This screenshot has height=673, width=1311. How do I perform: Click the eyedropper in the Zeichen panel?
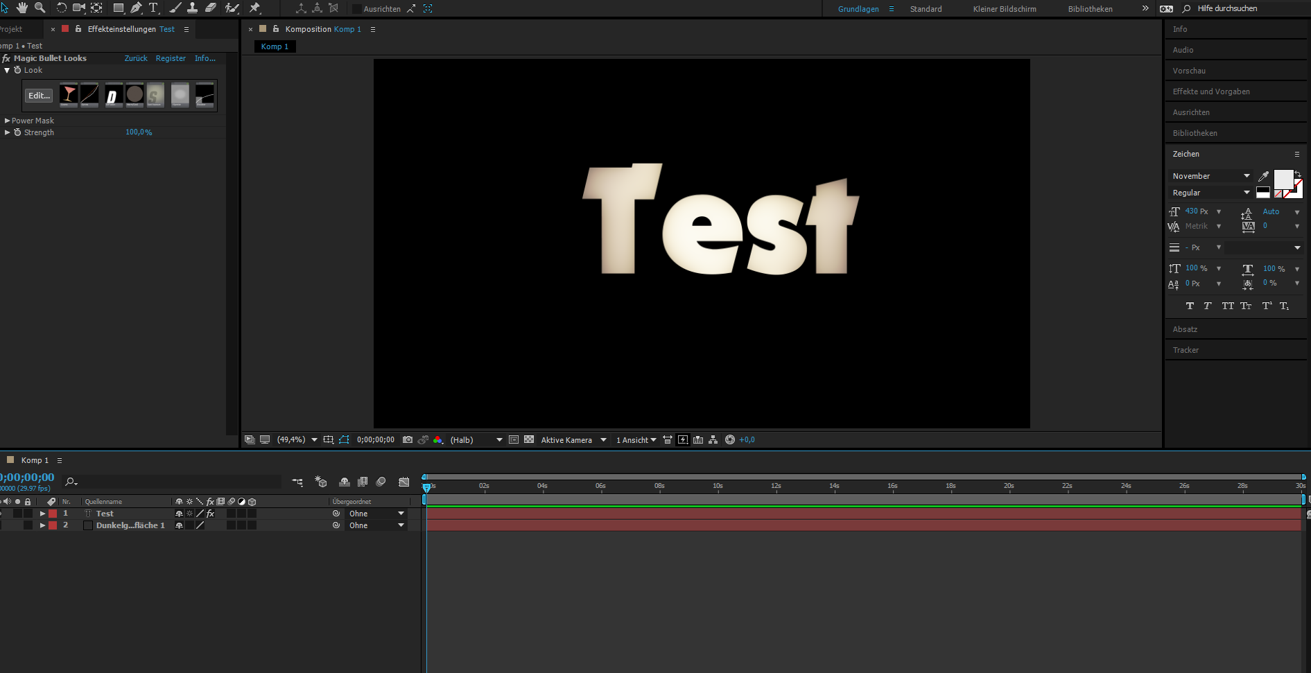click(1263, 176)
